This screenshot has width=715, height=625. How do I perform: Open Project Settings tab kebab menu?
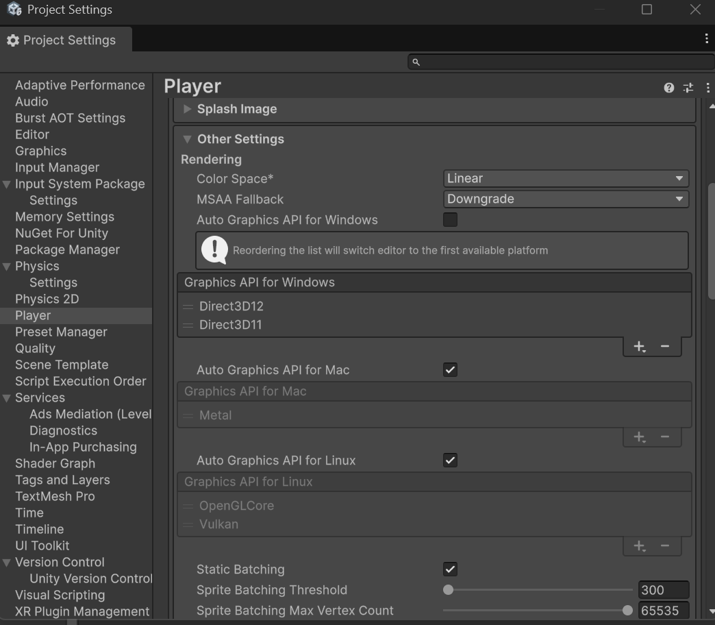(x=706, y=39)
